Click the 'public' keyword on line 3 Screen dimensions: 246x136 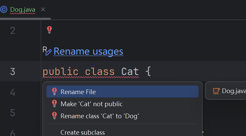[x=60, y=72]
